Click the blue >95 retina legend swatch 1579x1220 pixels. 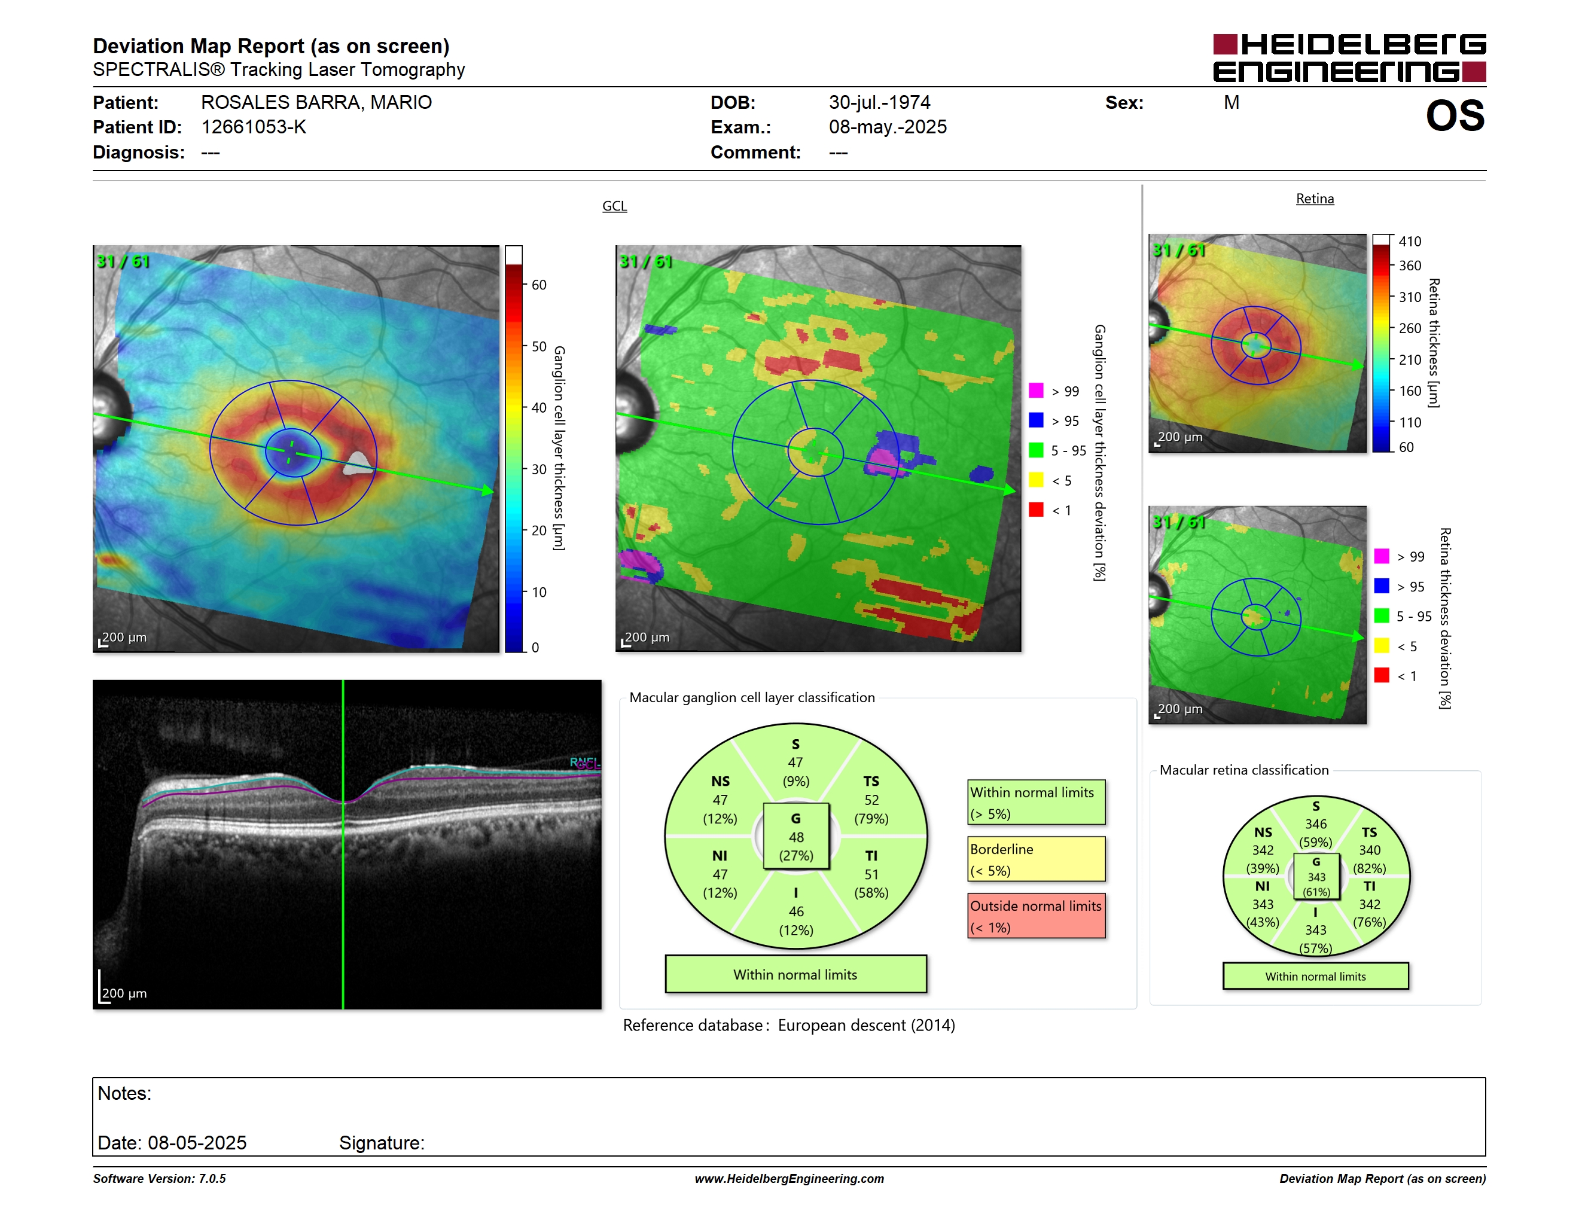click(x=1382, y=586)
